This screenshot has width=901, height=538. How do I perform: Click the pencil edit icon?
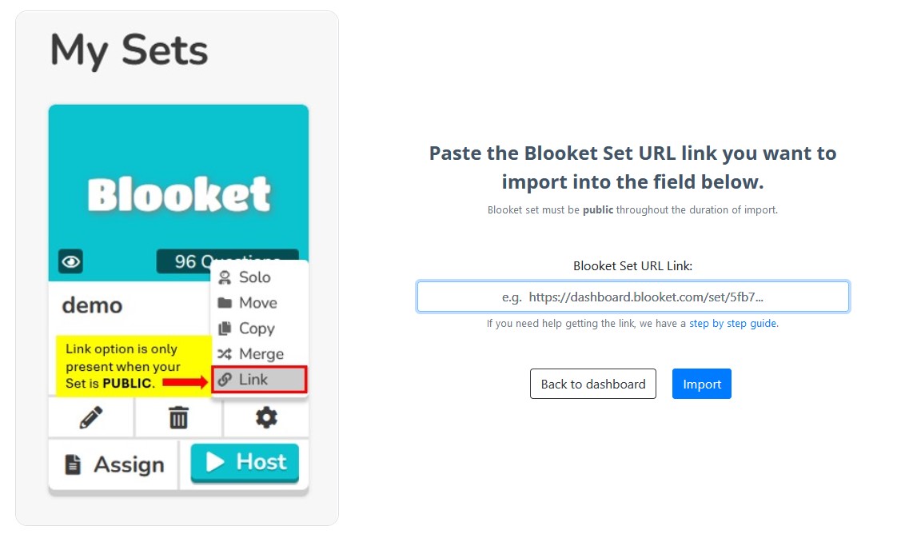[x=91, y=418]
